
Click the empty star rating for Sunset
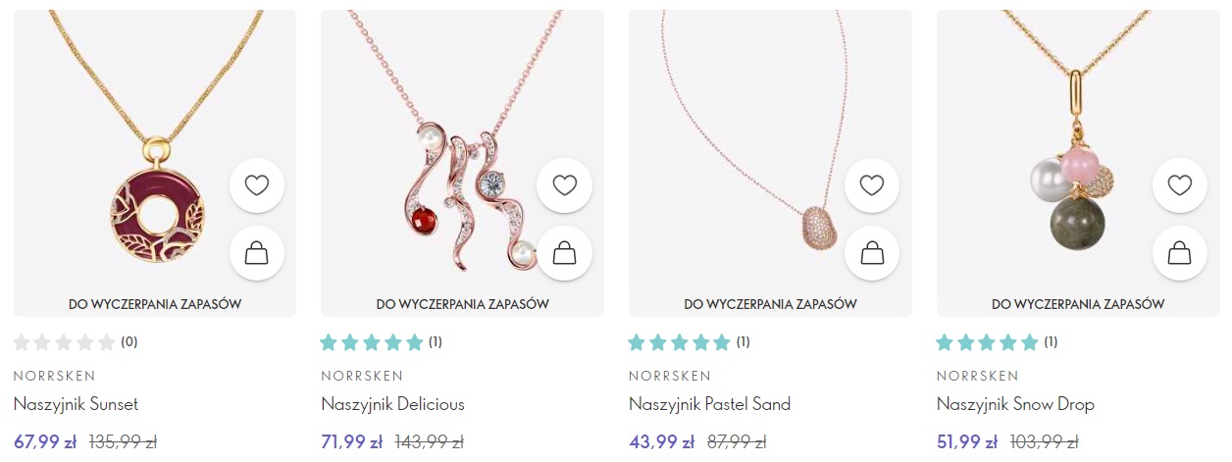click(x=65, y=342)
